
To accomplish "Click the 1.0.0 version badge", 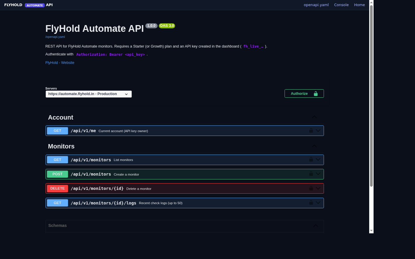I will [151, 26].
